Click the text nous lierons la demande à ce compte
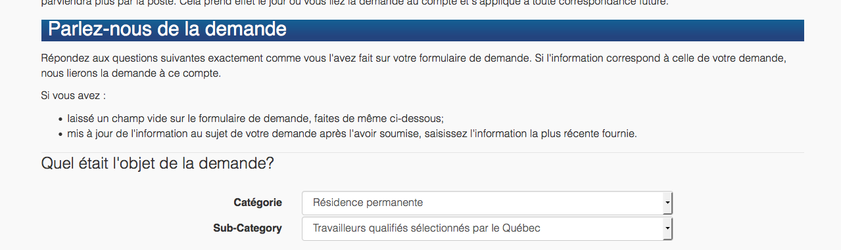Viewport: 841px width, 250px height. click(x=131, y=73)
